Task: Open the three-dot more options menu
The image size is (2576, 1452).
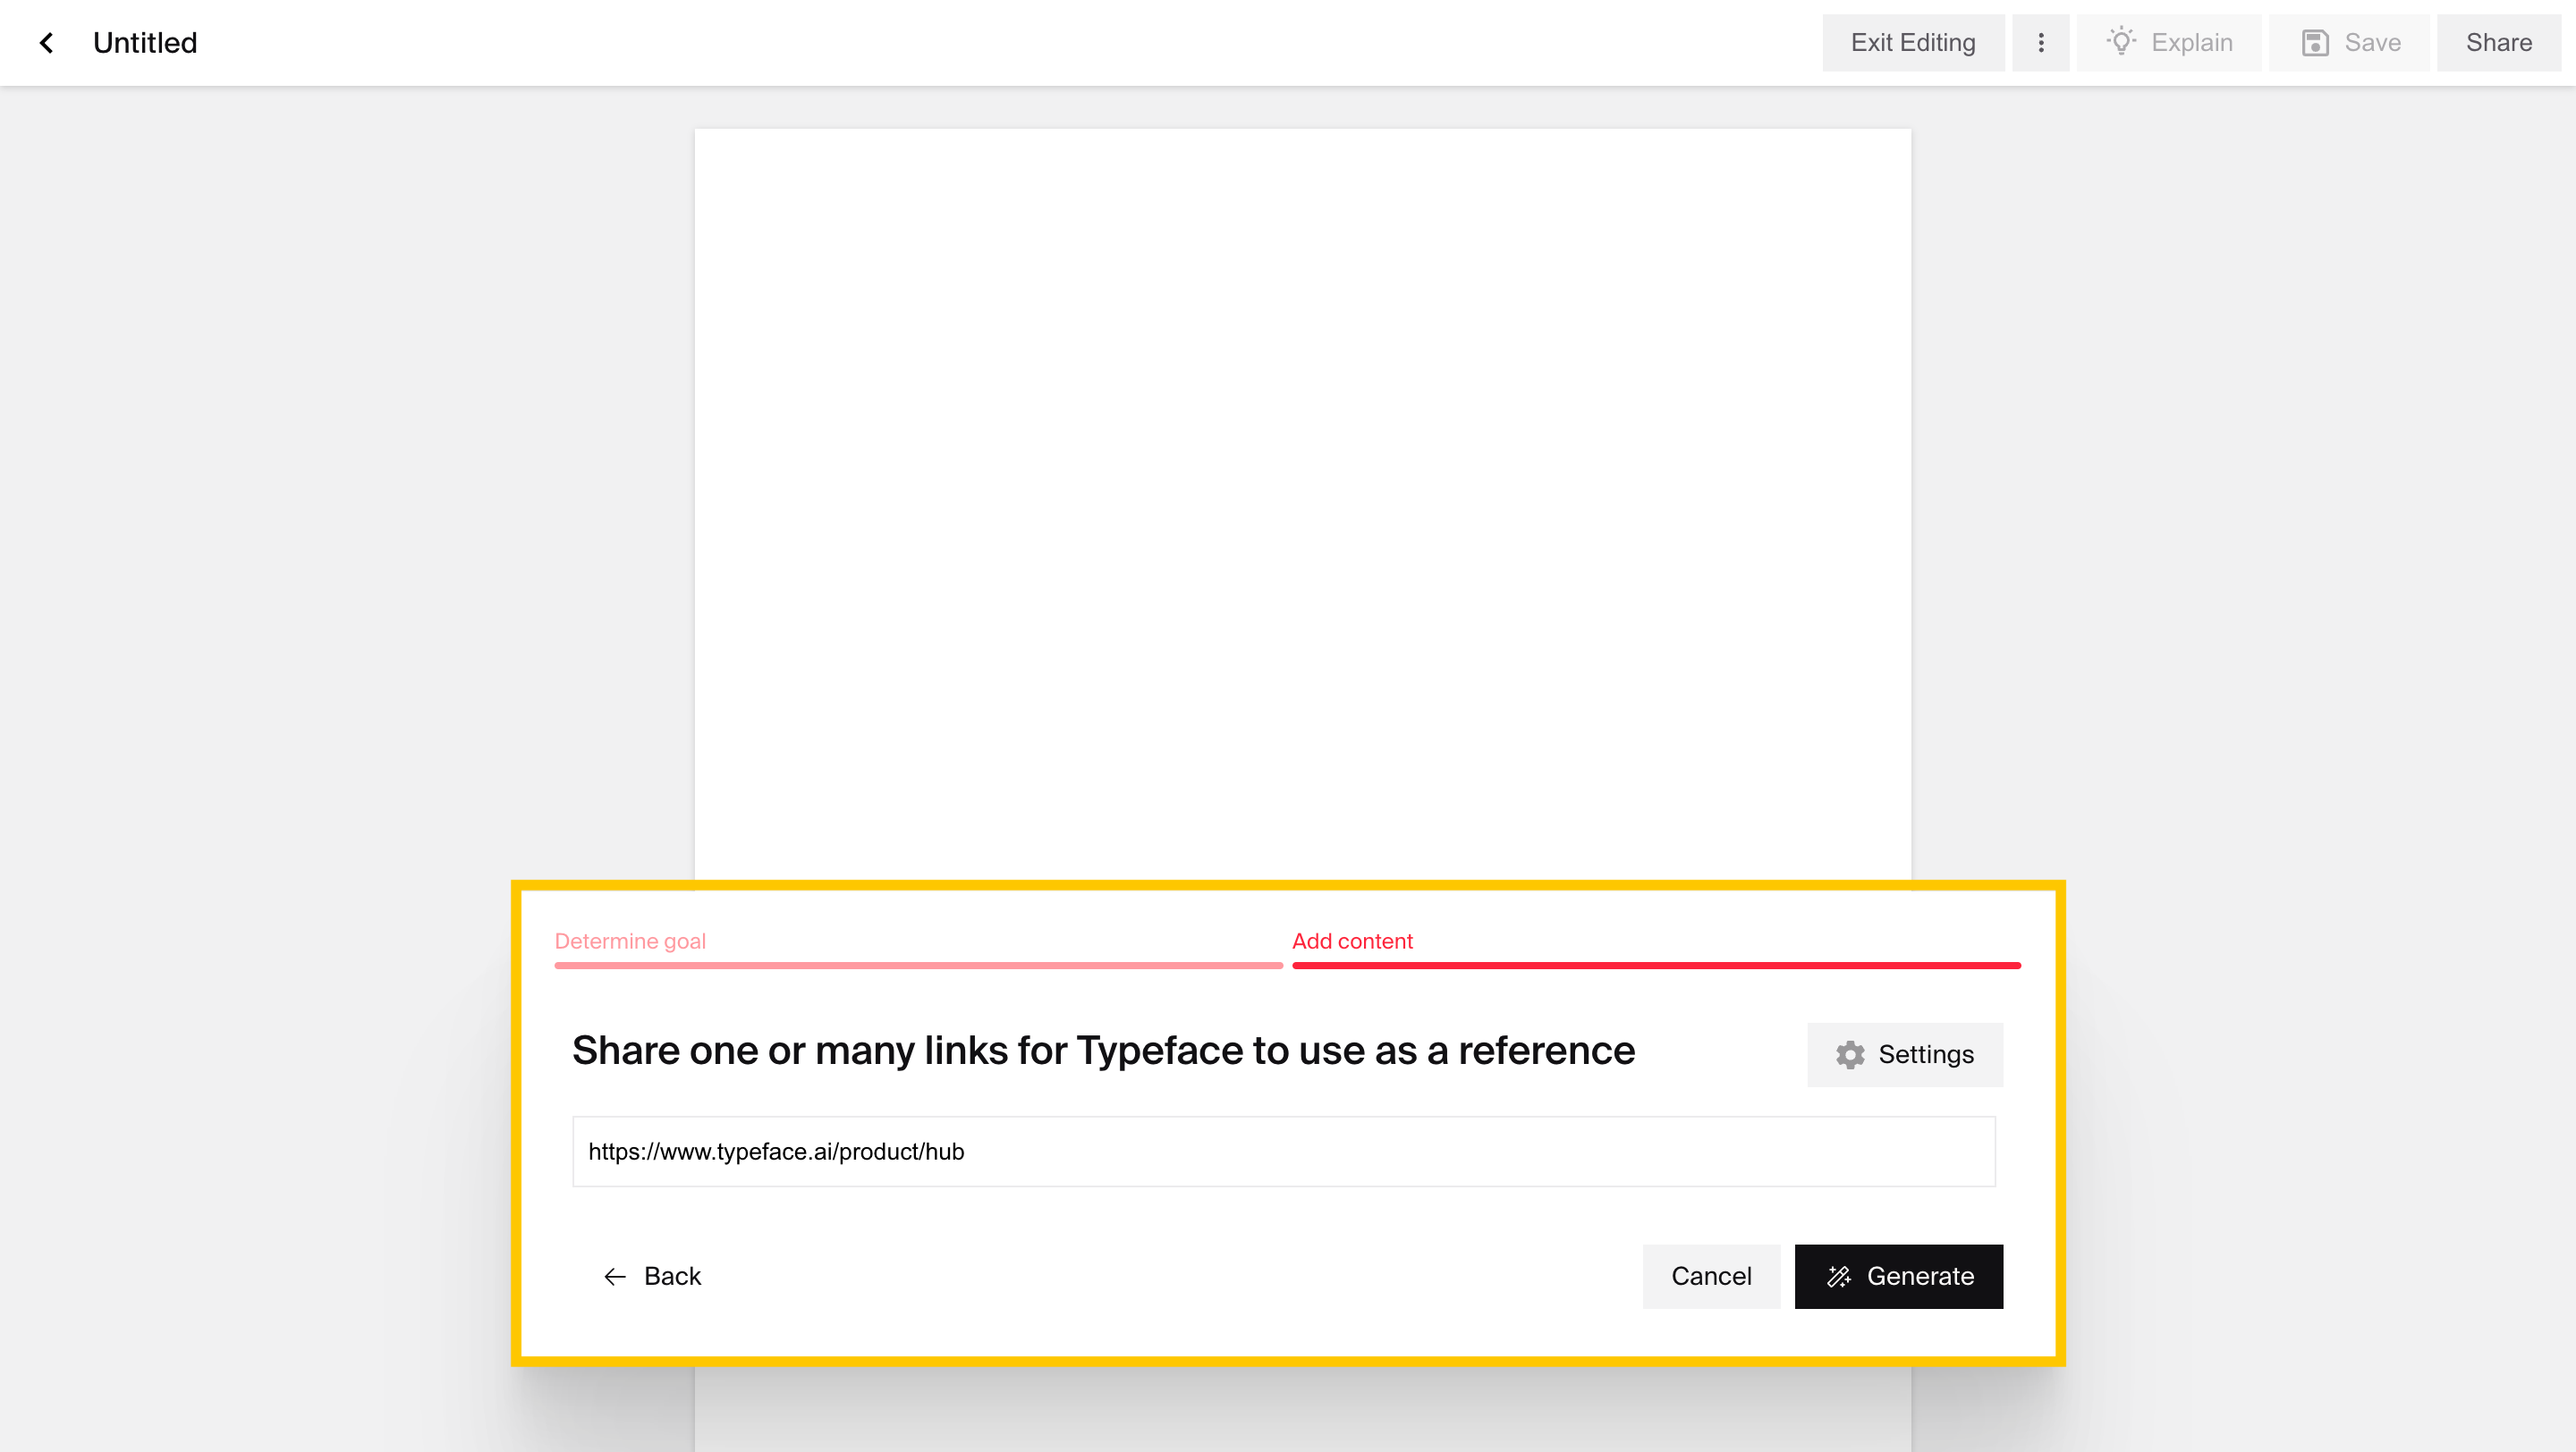Action: (x=2040, y=43)
